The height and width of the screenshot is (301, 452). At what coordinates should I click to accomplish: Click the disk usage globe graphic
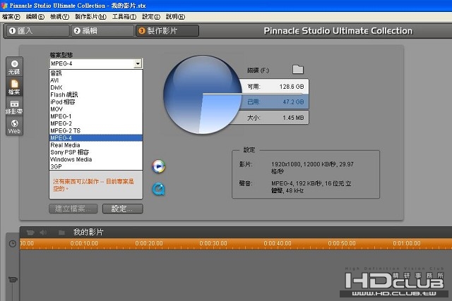[203, 94]
